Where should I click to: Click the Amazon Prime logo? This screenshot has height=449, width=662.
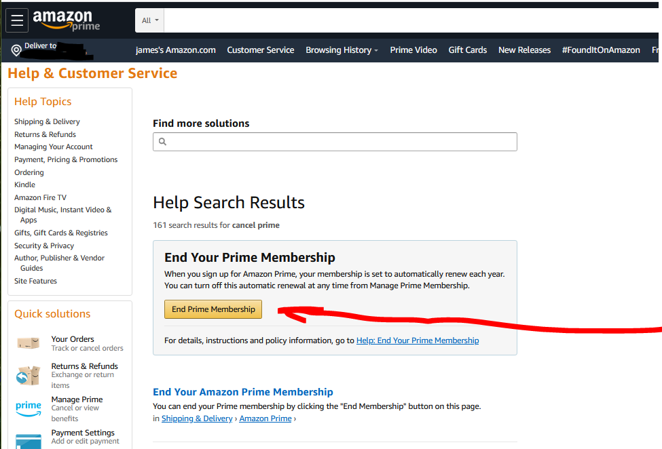(x=66, y=20)
